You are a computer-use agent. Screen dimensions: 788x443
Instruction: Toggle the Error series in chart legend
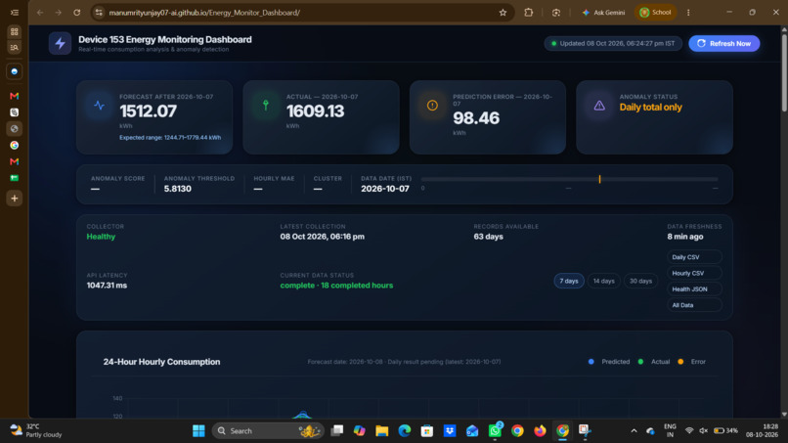[692, 362]
